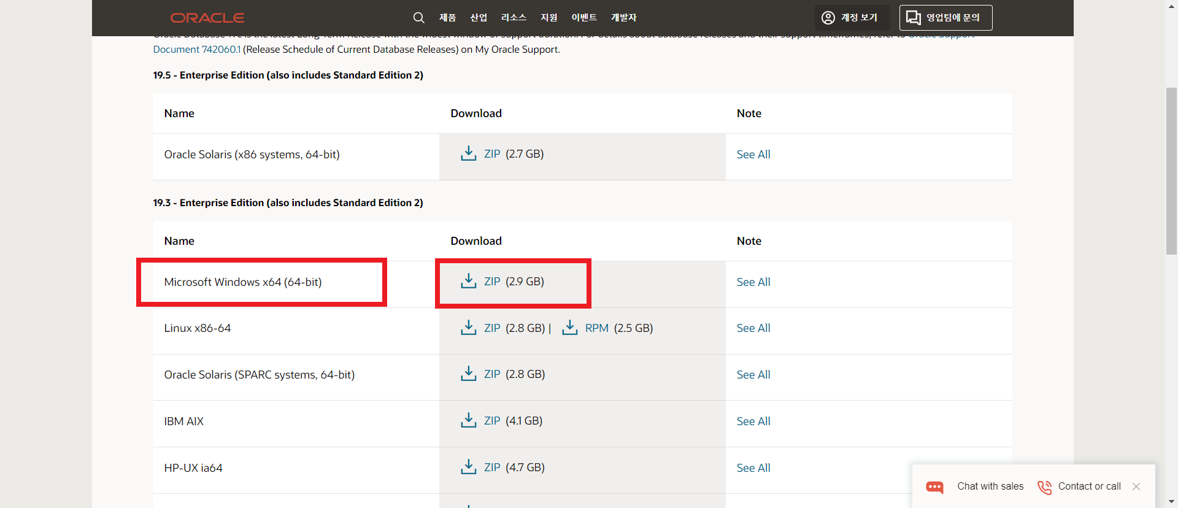Image resolution: width=1178 pixels, height=508 pixels.
Task: Click download icon for Solaris SPARC ZIP
Action: 469,374
